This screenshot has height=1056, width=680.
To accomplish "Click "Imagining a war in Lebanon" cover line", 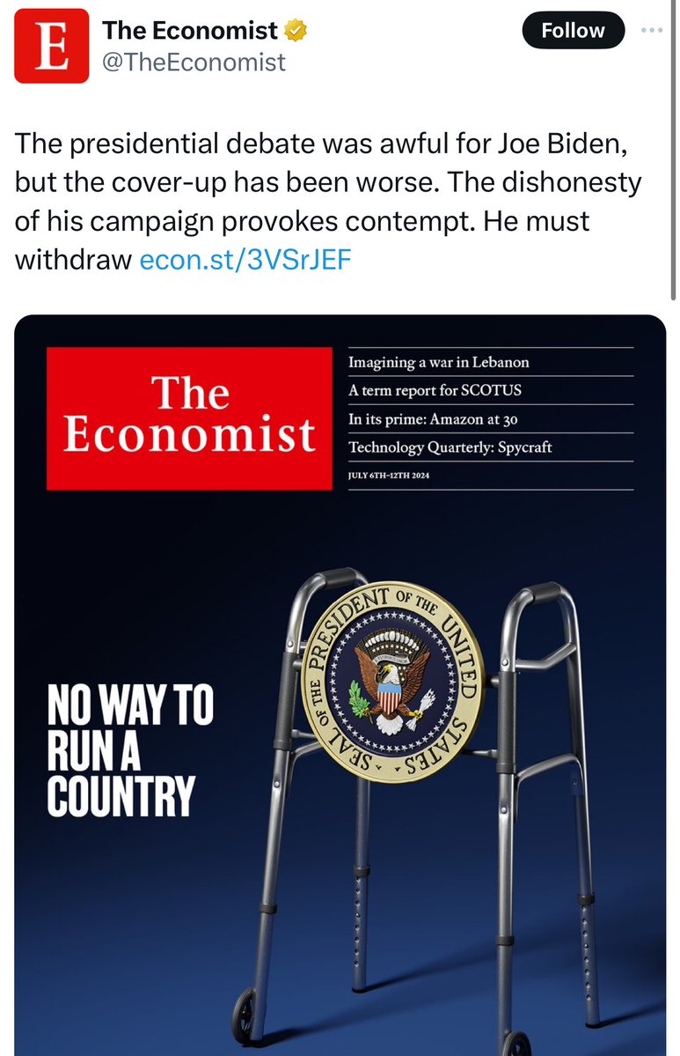I will click(439, 362).
